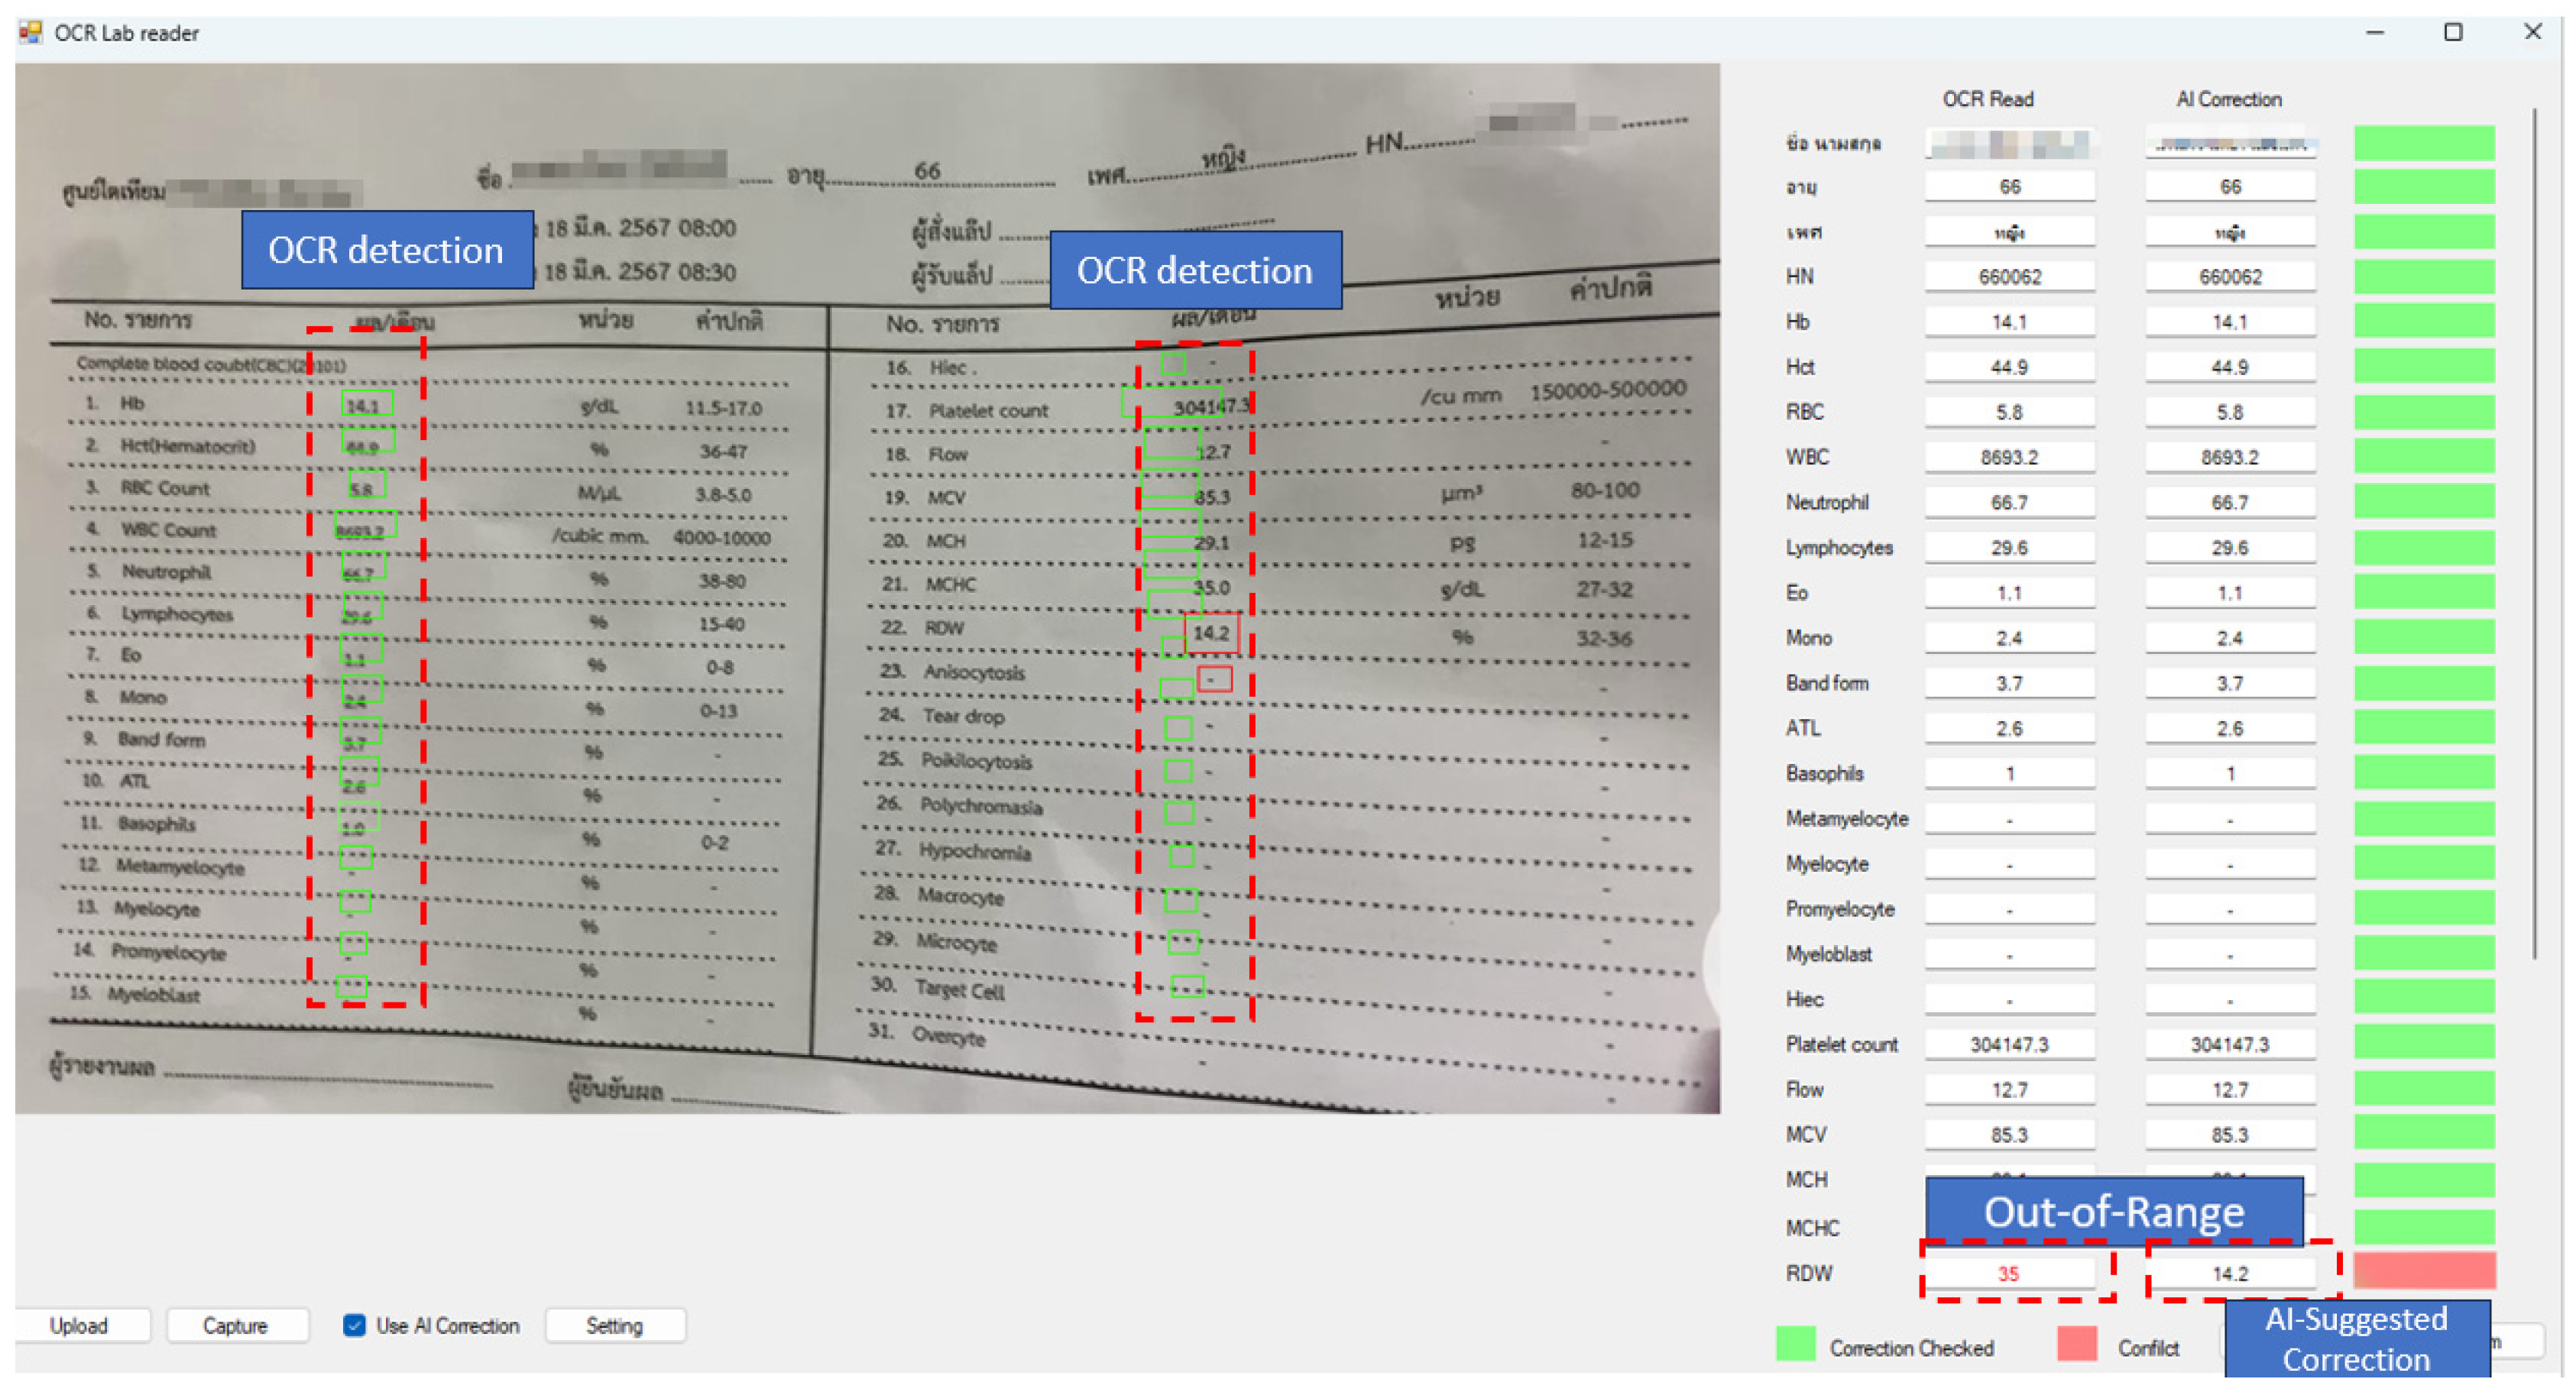This screenshot has height=1392, width=2576.
Task: Click the Upload button
Action: [80, 1325]
